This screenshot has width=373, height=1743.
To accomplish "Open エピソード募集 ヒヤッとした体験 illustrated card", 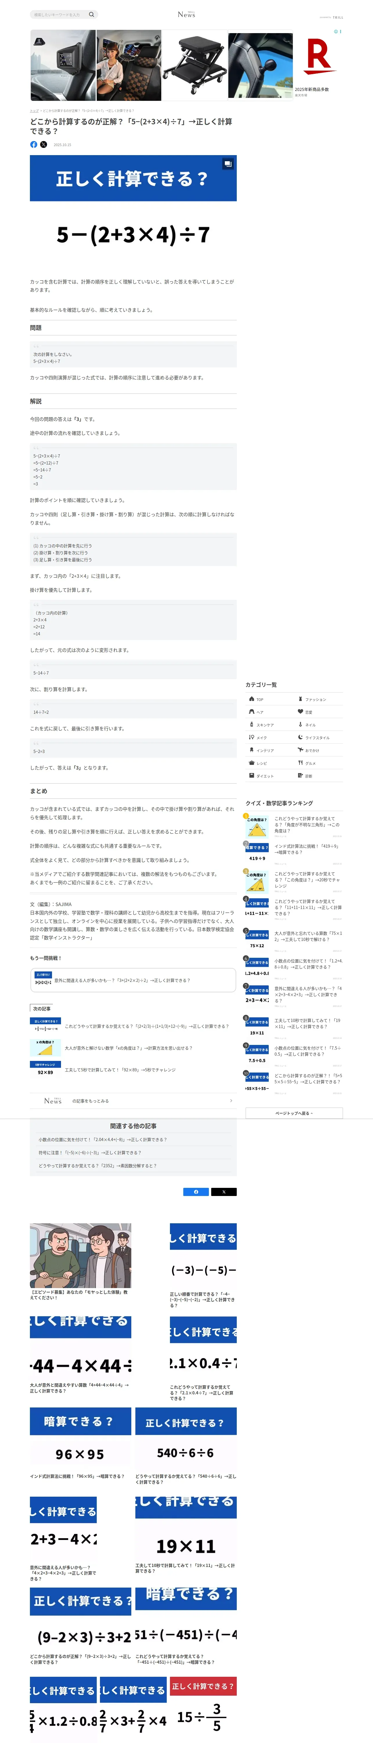I will tap(80, 1262).
